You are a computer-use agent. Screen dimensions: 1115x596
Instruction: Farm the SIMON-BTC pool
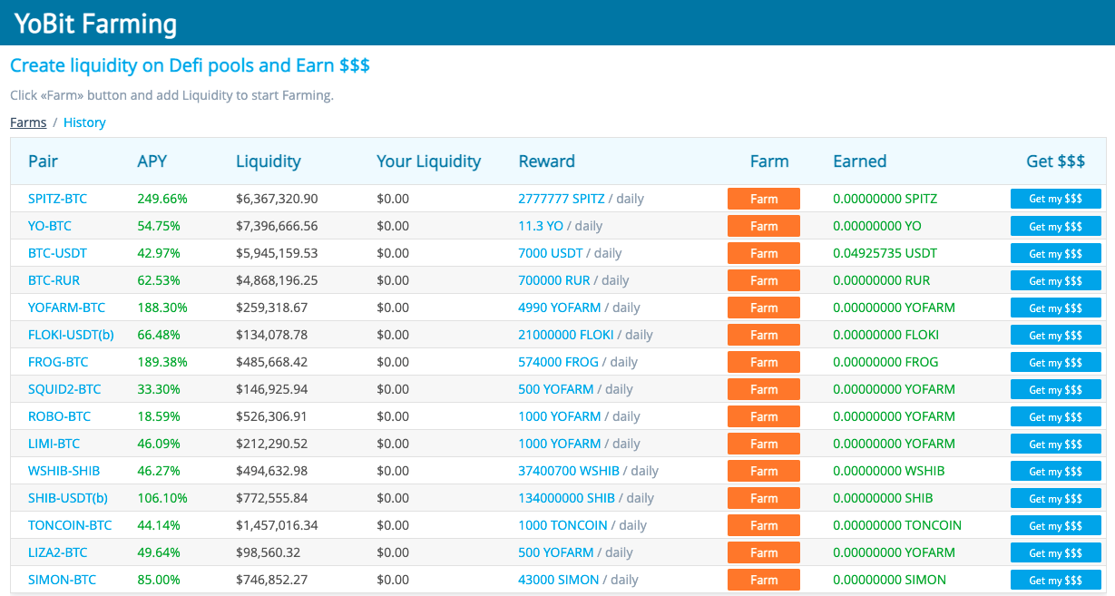pos(764,580)
